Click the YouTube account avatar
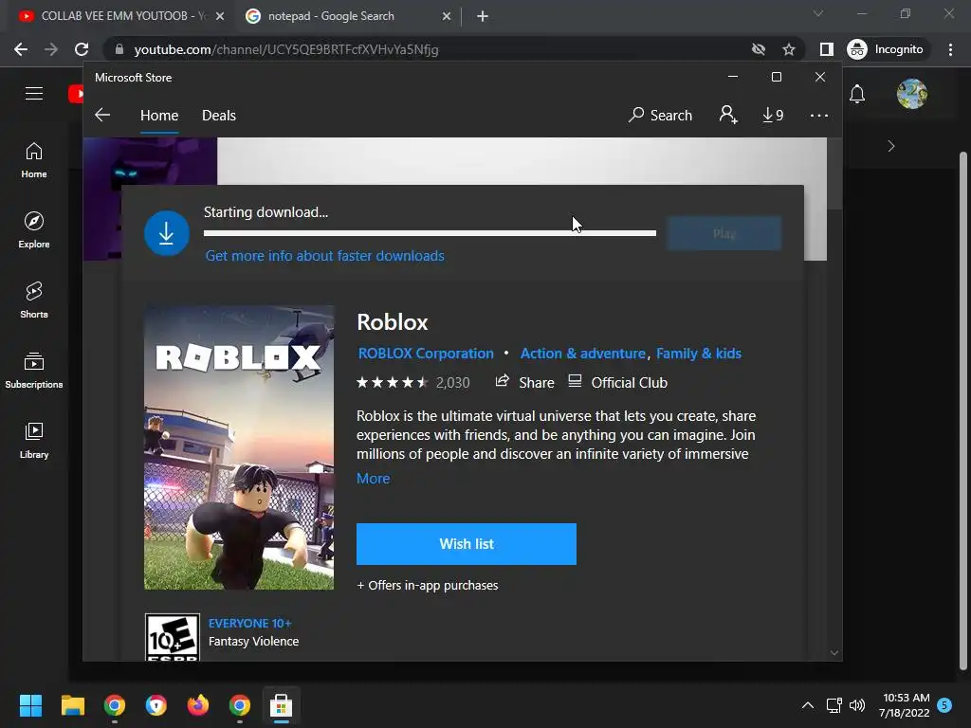 tap(911, 94)
